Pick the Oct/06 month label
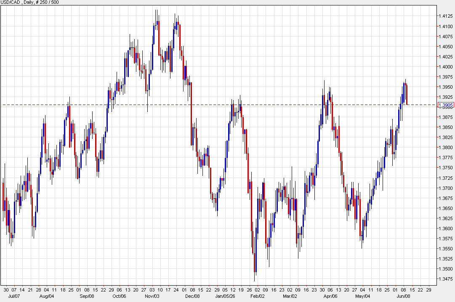The image size is (455, 302). click(119, 296)
